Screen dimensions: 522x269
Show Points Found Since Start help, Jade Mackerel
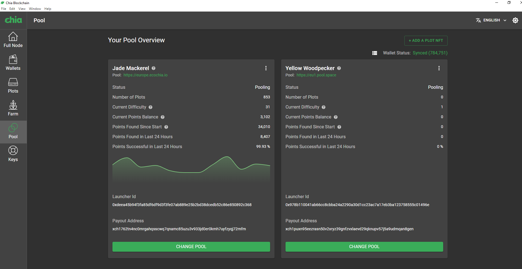point(166,127)
